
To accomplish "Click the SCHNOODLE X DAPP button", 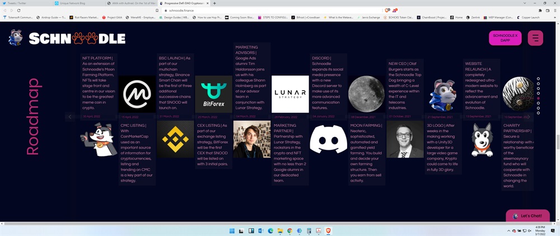I will point(505,38).
